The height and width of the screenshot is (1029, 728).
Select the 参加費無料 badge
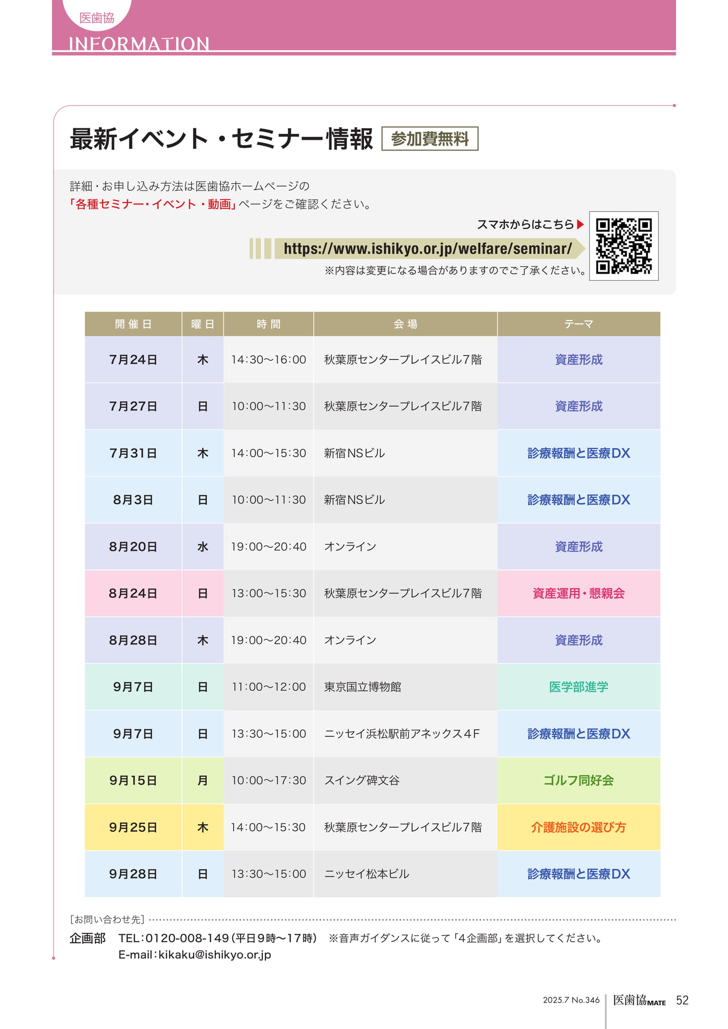tap(430, 139)
